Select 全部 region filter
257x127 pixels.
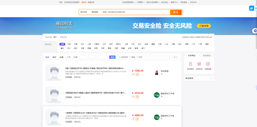[x=62, y=44]
